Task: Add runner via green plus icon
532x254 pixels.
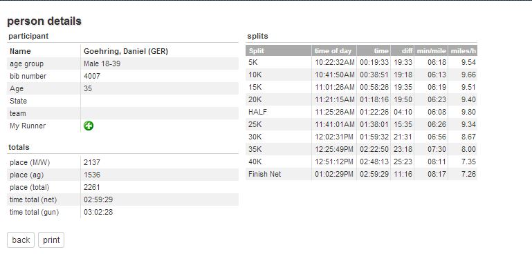Action: coord(89,126)
